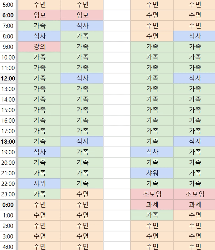Image resolution: width=215 pixels, height=250 pixels.
Task: Click the 7:00 time label
Action: (8, 26)
